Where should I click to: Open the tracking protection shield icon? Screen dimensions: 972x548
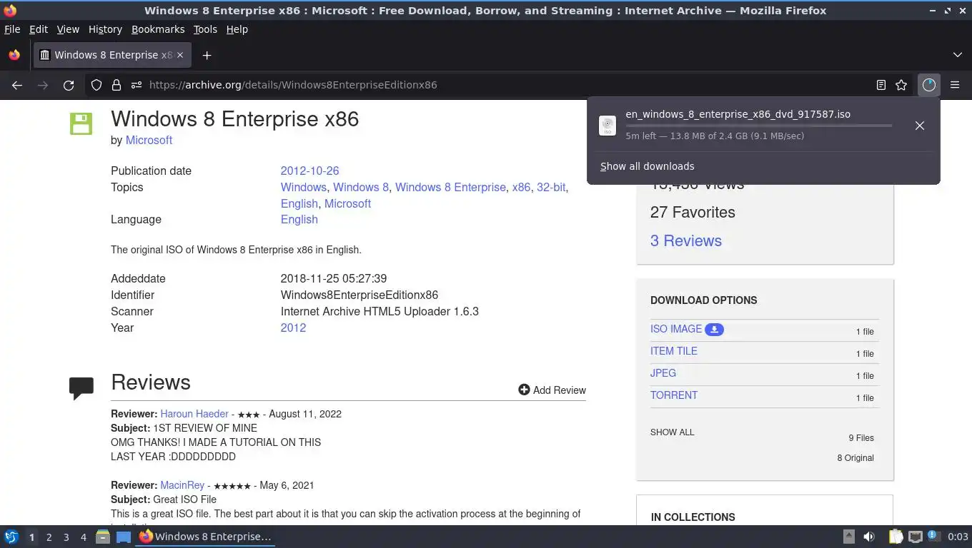pos(96,85)
